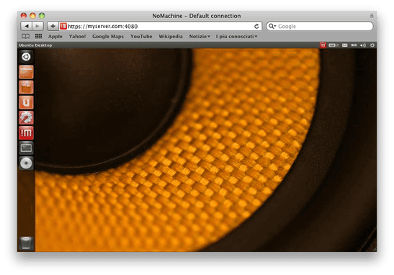The height and width of the screenshot is (275, 394).
Task: Open the Google search engine dropdown arrow
Action: 272,26
